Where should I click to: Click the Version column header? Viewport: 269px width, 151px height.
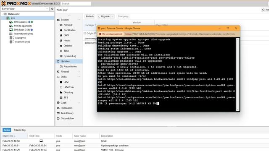tap(137, 22)
